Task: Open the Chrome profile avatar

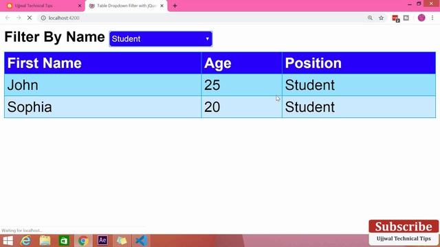Action: (x=421, y=18)
